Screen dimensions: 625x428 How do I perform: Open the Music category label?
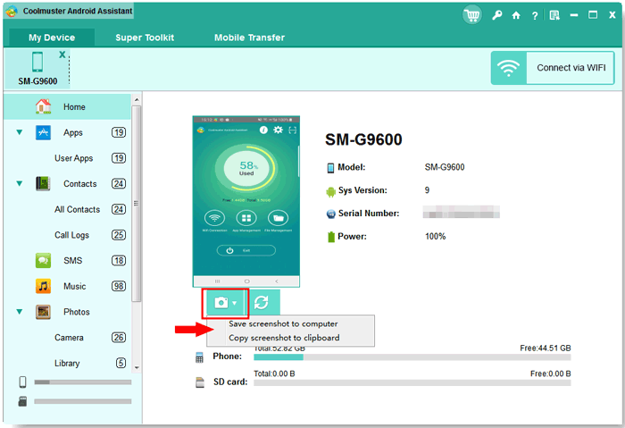point(74,287)
